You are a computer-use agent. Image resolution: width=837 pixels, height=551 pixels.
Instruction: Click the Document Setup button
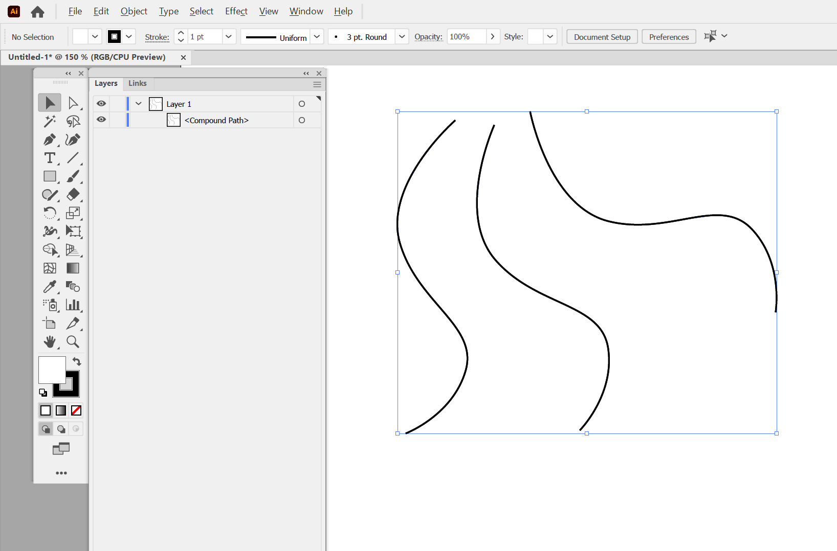pos(602,36)
